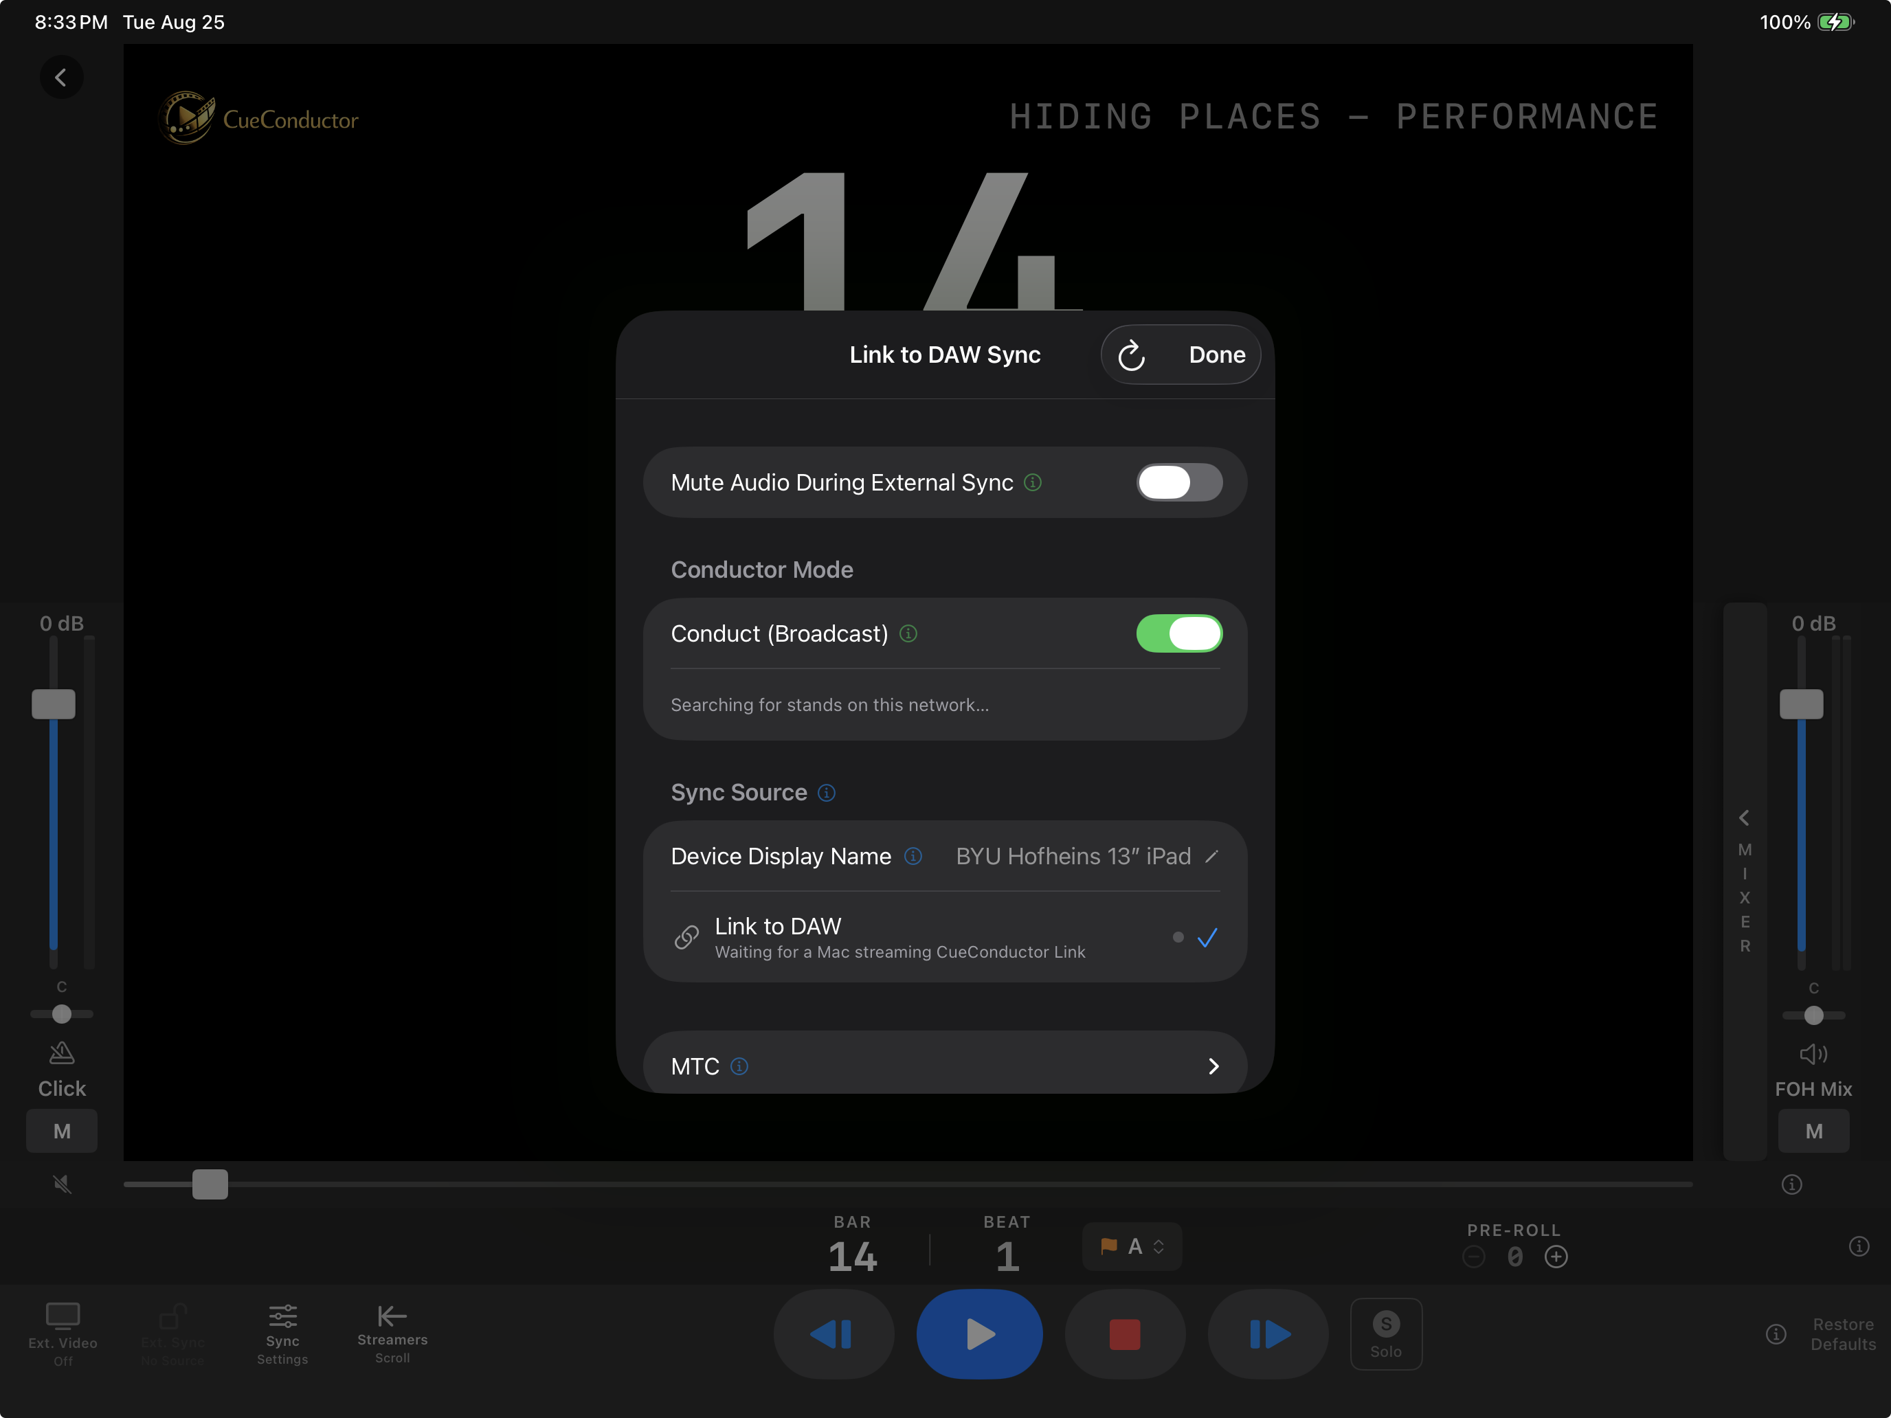
Task: Start playback with the Play button
Action: [979, 1333]
